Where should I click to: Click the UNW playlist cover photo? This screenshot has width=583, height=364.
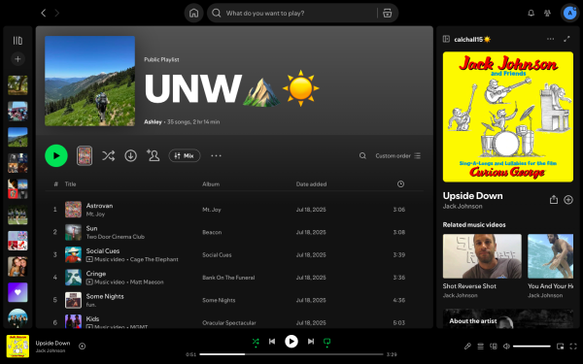pyautogui.click(x=89, y=81)
